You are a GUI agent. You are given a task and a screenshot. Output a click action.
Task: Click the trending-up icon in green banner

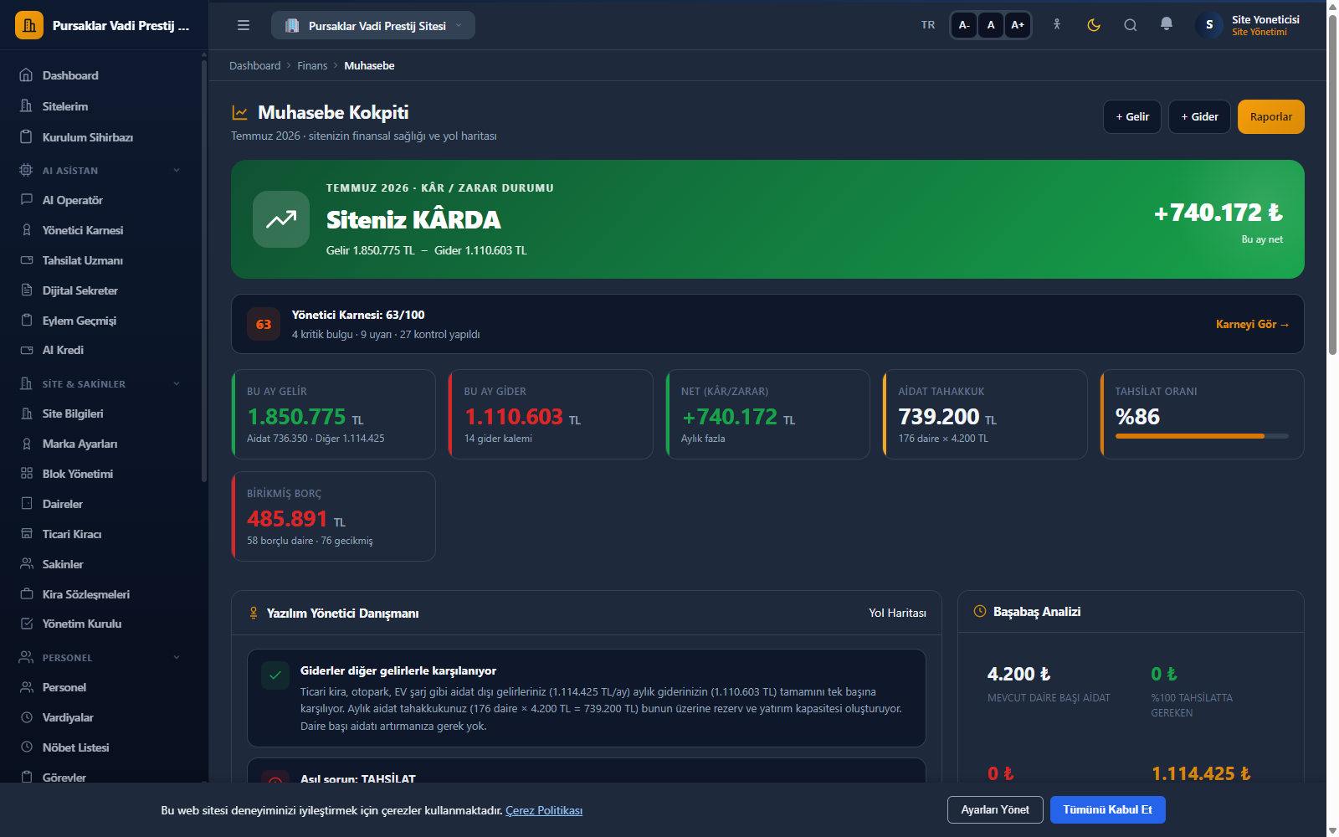click(281, 219)
